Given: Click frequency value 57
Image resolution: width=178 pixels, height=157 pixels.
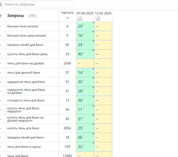Looking at the screenshot, I should [x=67, y=73].
